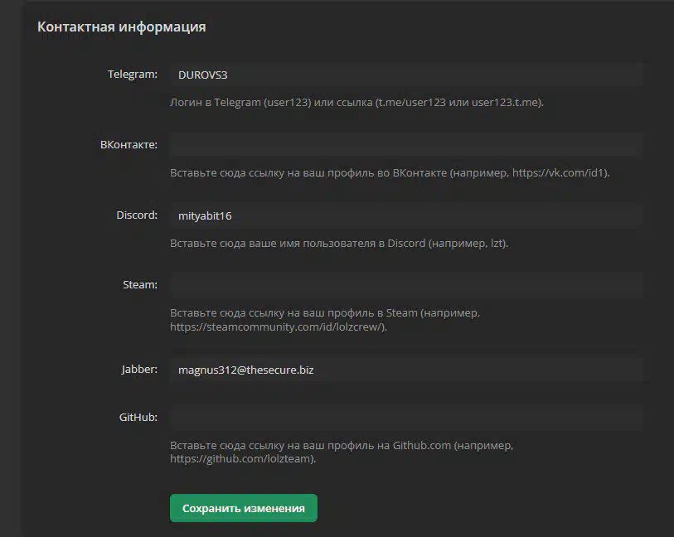Click the Jabber: field label
Viewport: 674px width, 537px height.
point(139,370)
